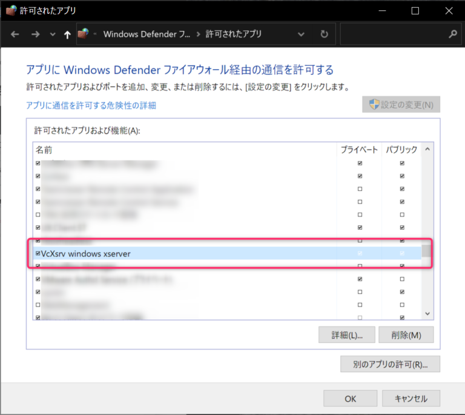The image size is (465, 415).
Task: Click 別のアプリの許可(R)... button
Action: coord(390,364)
